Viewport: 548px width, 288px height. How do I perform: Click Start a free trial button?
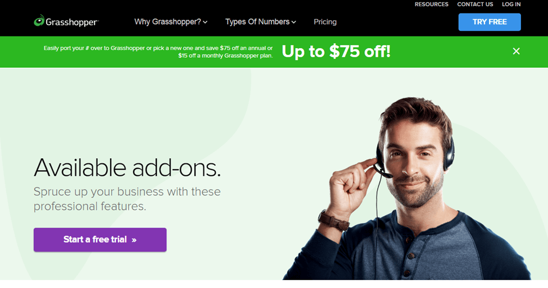(x=100, y=240)
